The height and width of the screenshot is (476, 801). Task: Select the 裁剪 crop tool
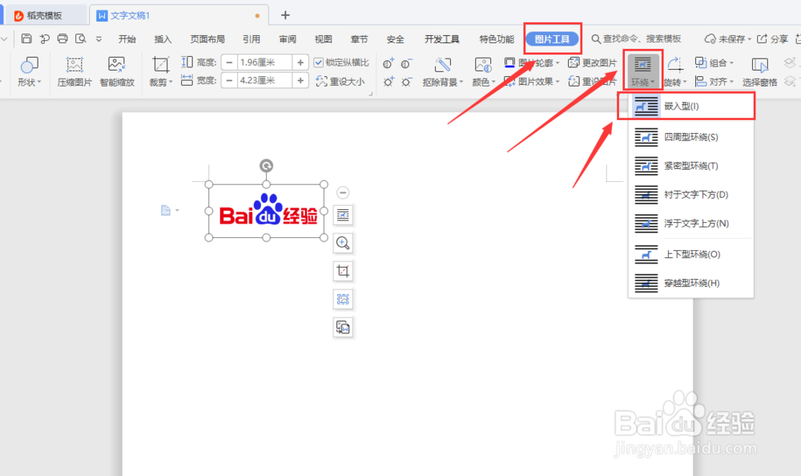[x=161, y=71]
